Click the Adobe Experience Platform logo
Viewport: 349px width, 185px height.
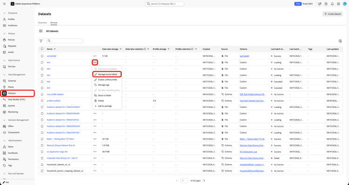[x=13, y=4]
